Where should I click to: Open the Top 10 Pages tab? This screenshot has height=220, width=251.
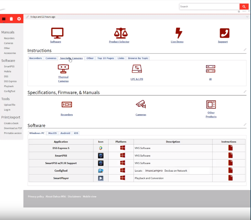pyautogui.click(x=105, y=58)
